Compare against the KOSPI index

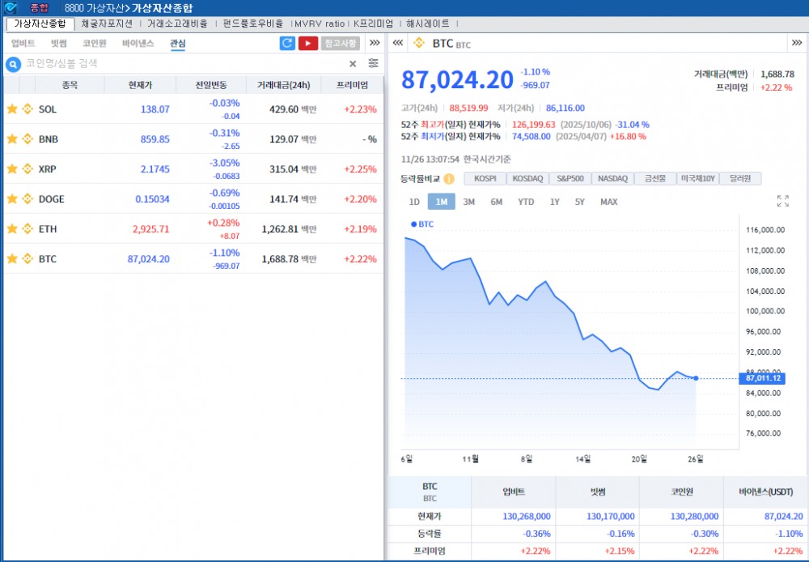tap(485, 178)
